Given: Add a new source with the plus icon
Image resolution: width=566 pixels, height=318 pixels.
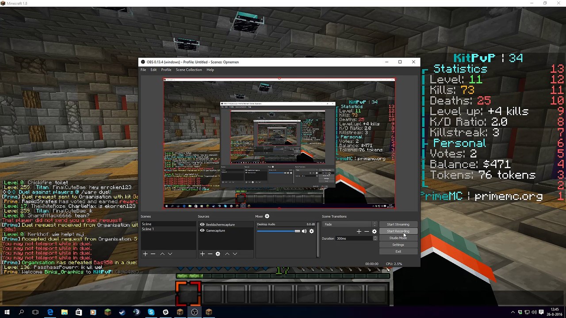Looking at the screenshot, I should pyautogui.click(x=202, y=254).
